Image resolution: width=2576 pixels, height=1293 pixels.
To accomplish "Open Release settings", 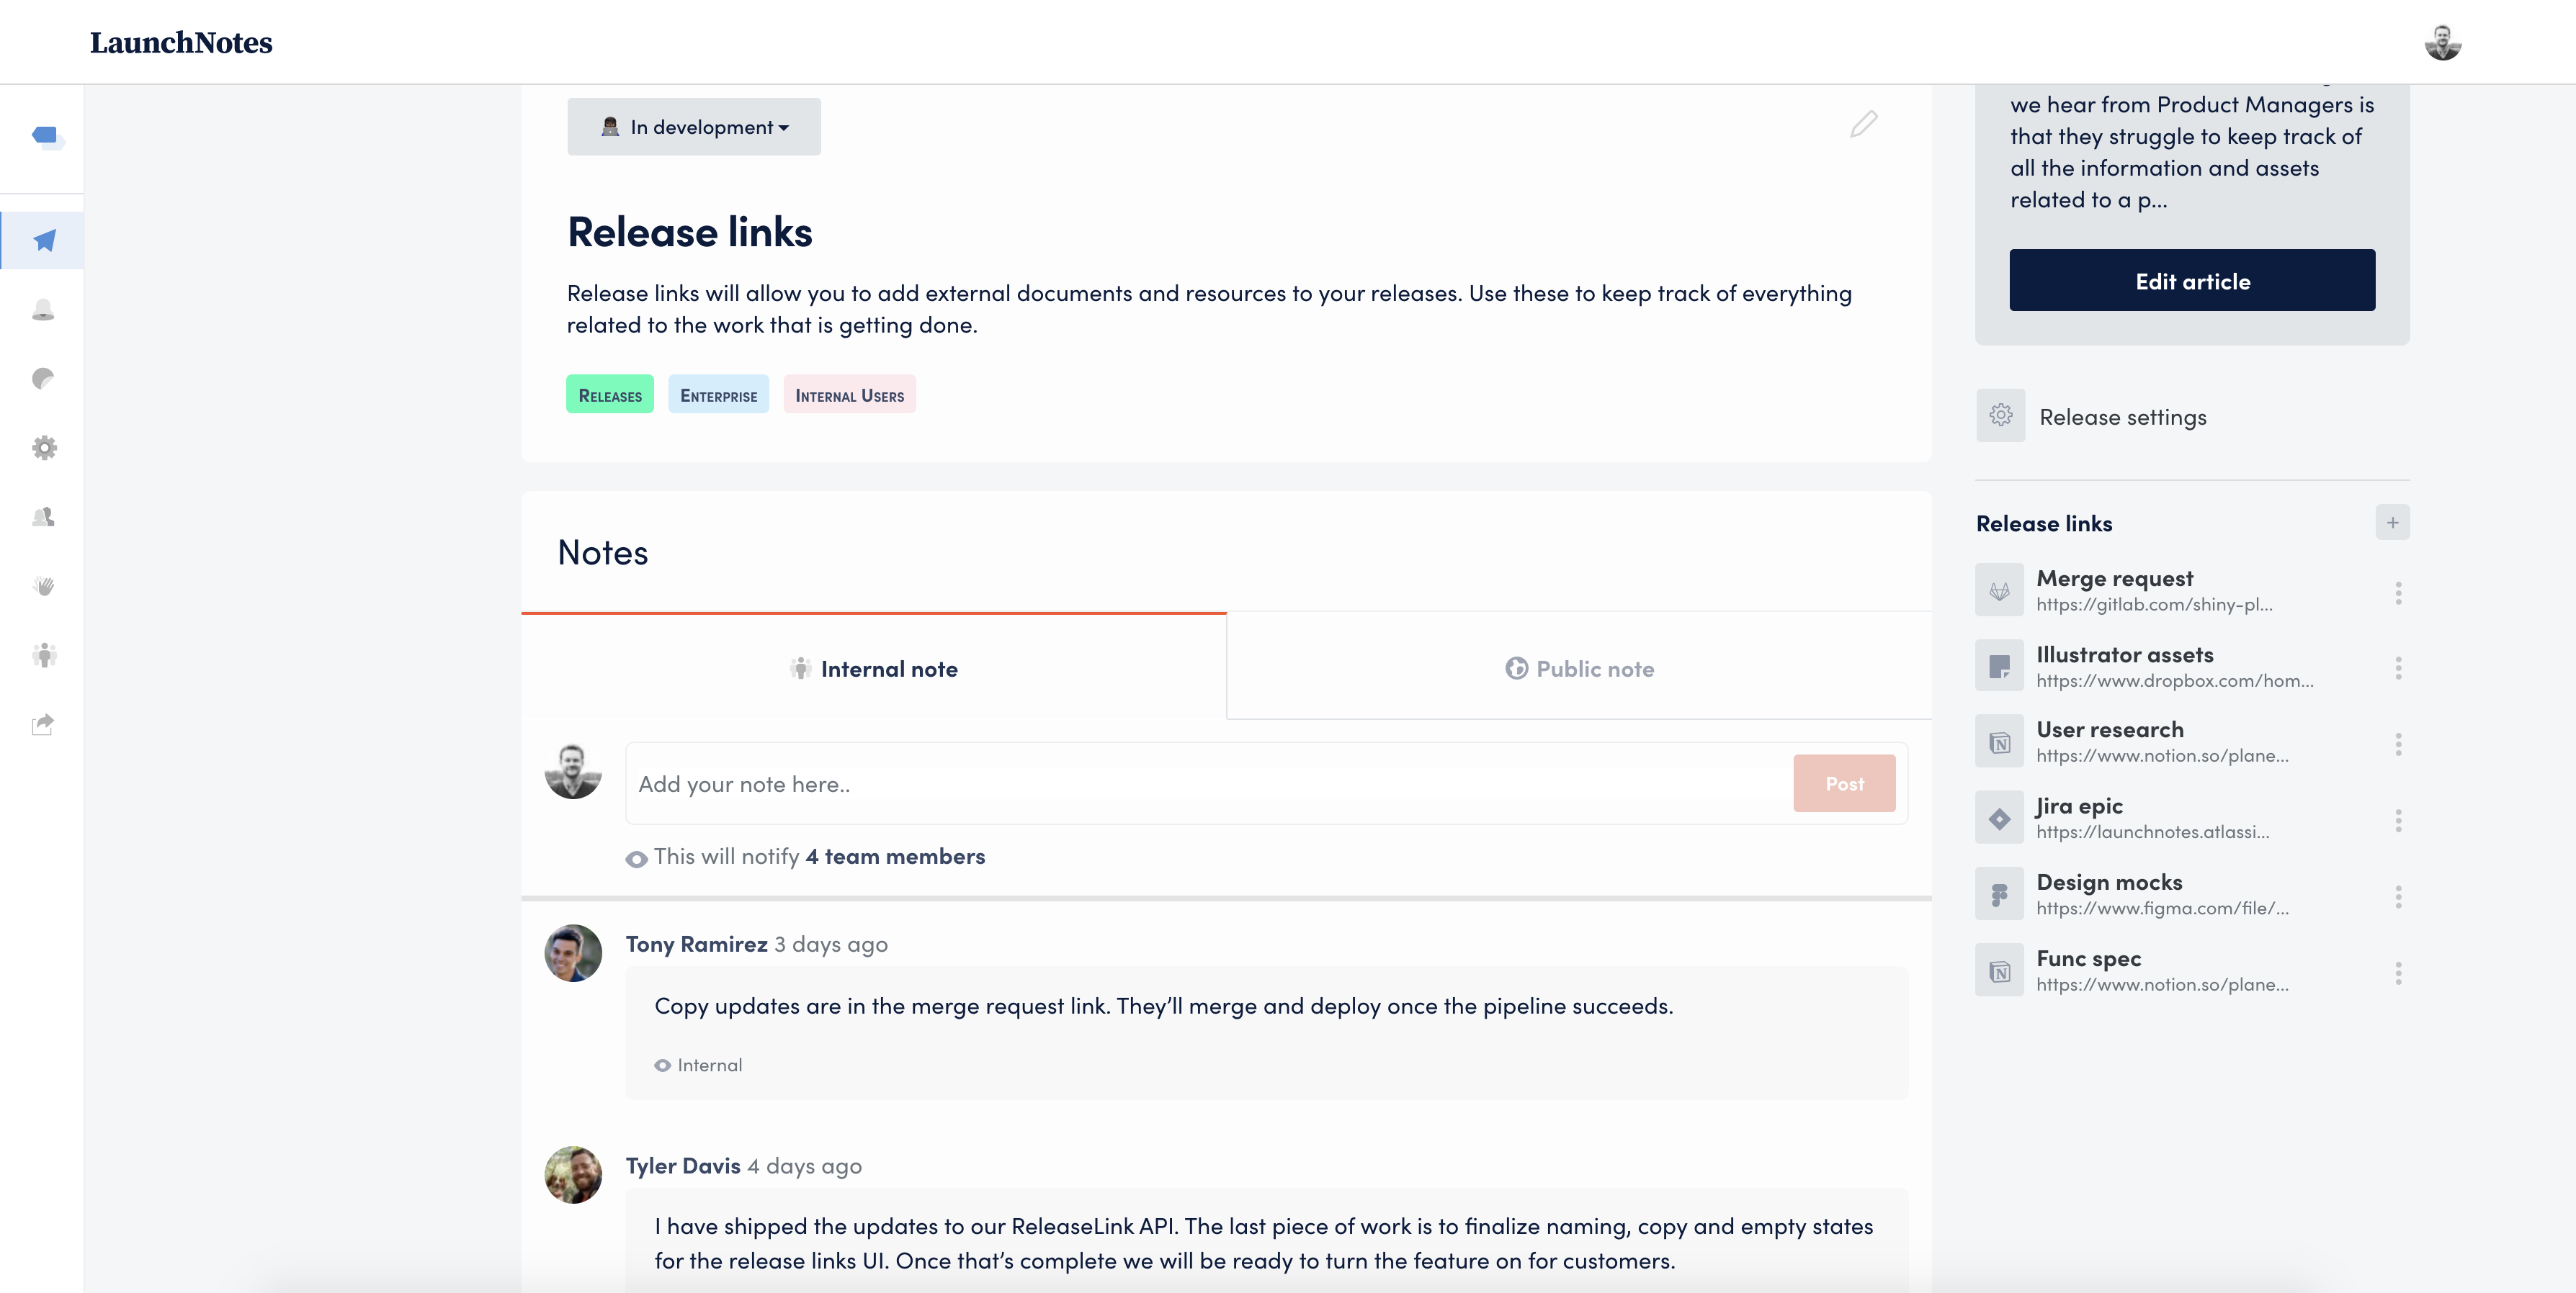I will tap(2122, 417).
